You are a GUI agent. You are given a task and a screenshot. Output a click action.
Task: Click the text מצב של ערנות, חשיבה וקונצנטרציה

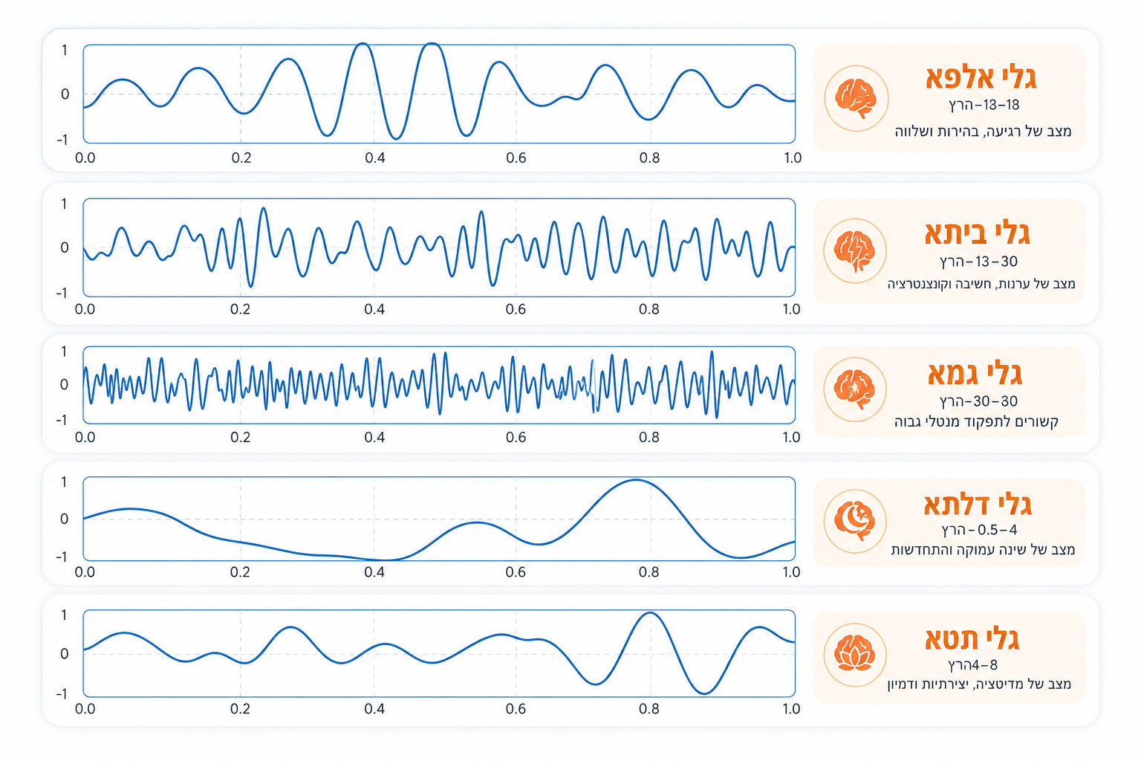tap(981, 284)
